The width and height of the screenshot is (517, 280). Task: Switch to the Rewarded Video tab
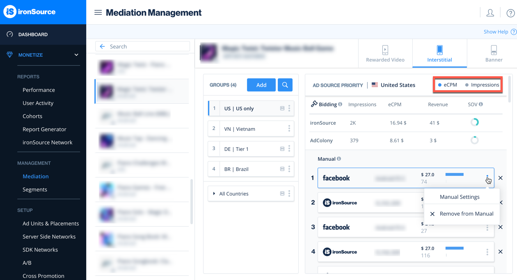pos(385,54)
